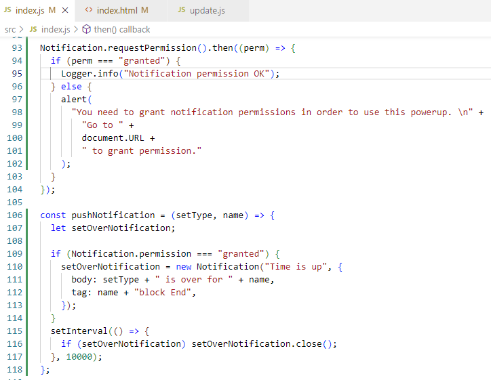The width and height of the screenshot is (491, 380).
Task: Click the 'new' keyword on line 110
Action: [x=184, y=267]
